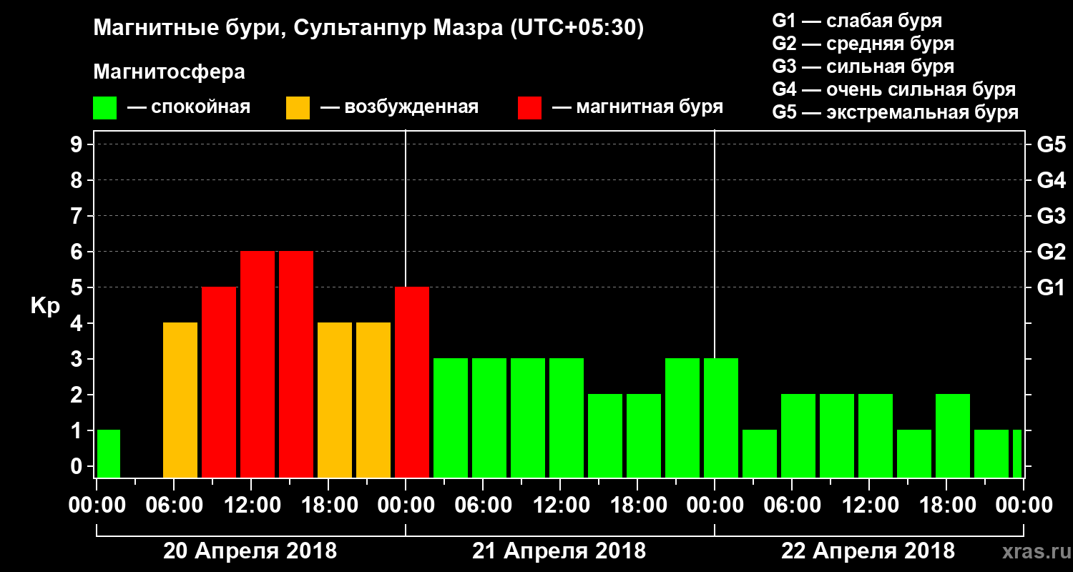
Task: Click the orange 'возбужденная' legend swatch
Action: (298, 108)
